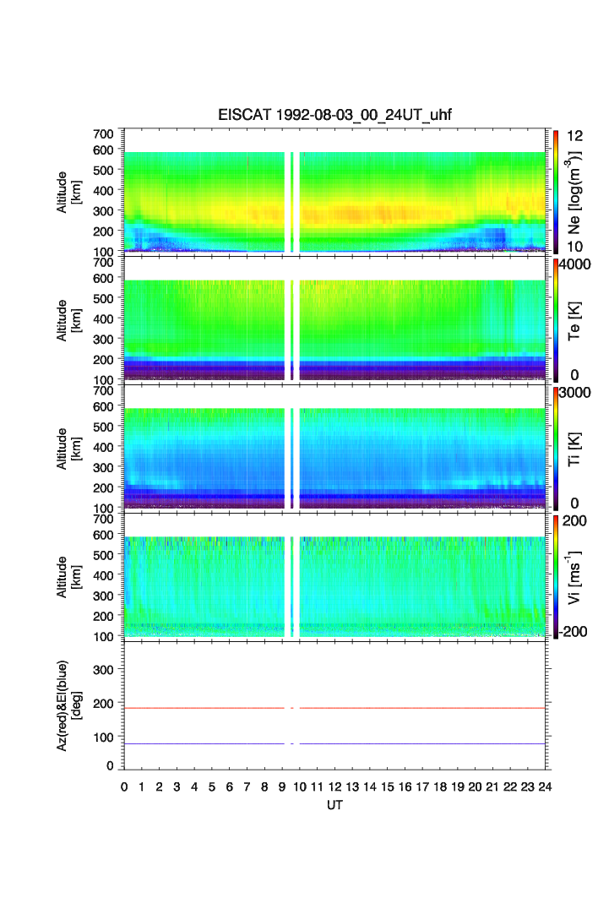Click the UT tick label 9
Image resolution: width=598 pixels, height=898 pixels.
(x=282, y=786)
